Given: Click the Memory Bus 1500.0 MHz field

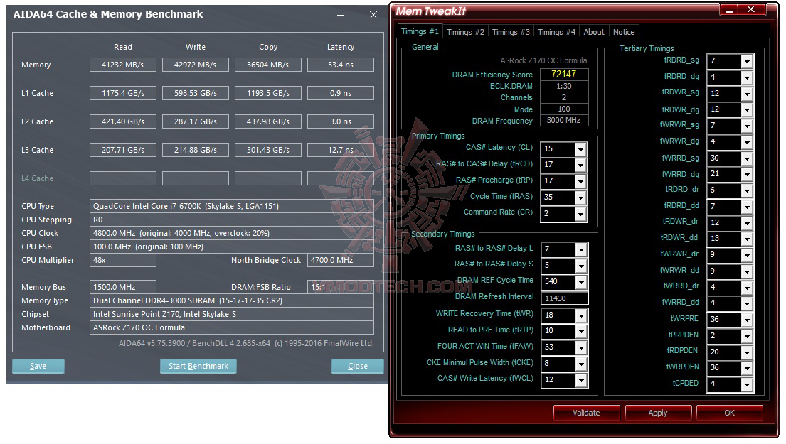Looking at the screenshot, I should pos(123,287).
